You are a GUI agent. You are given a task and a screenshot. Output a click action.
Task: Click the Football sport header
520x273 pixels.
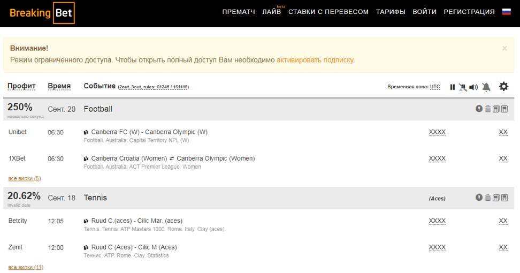tap(98, 109)
